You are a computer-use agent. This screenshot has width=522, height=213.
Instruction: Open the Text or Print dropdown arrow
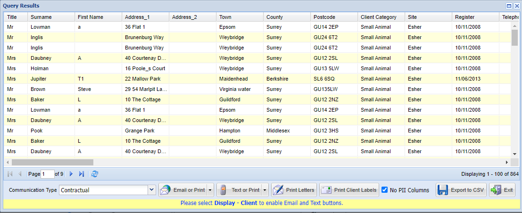point(265,190)
